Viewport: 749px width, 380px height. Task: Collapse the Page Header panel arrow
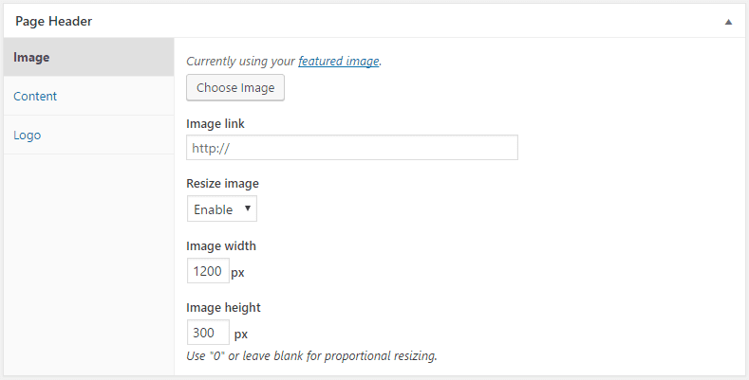728,21
